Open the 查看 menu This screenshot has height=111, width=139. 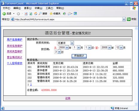pyautogui.click(x=28, y=8)
